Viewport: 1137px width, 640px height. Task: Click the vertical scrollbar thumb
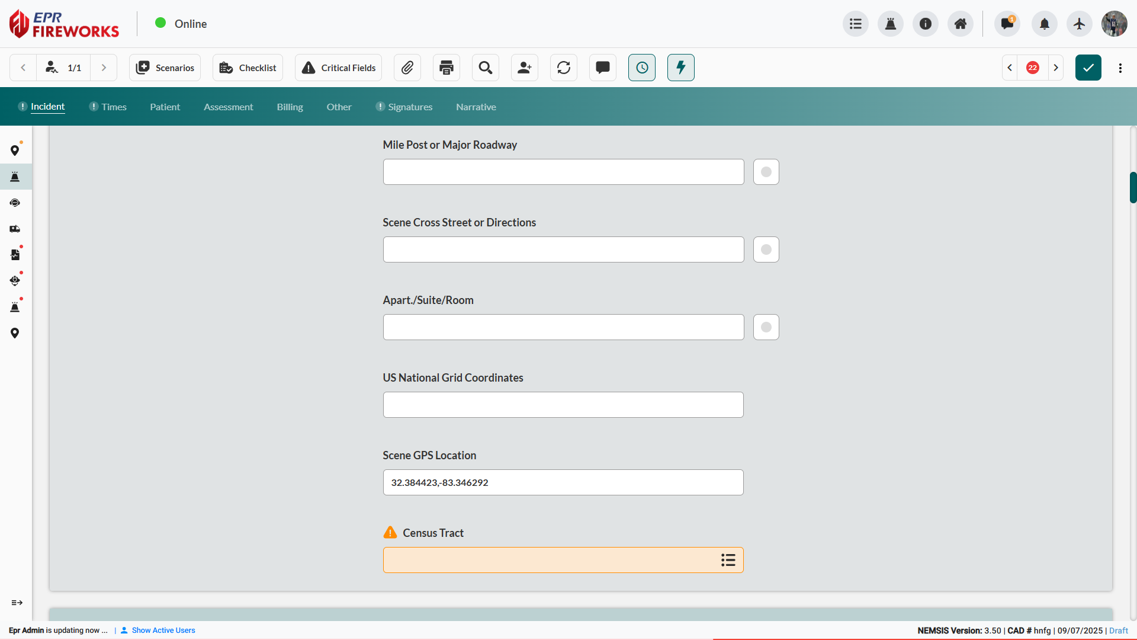1132,187
